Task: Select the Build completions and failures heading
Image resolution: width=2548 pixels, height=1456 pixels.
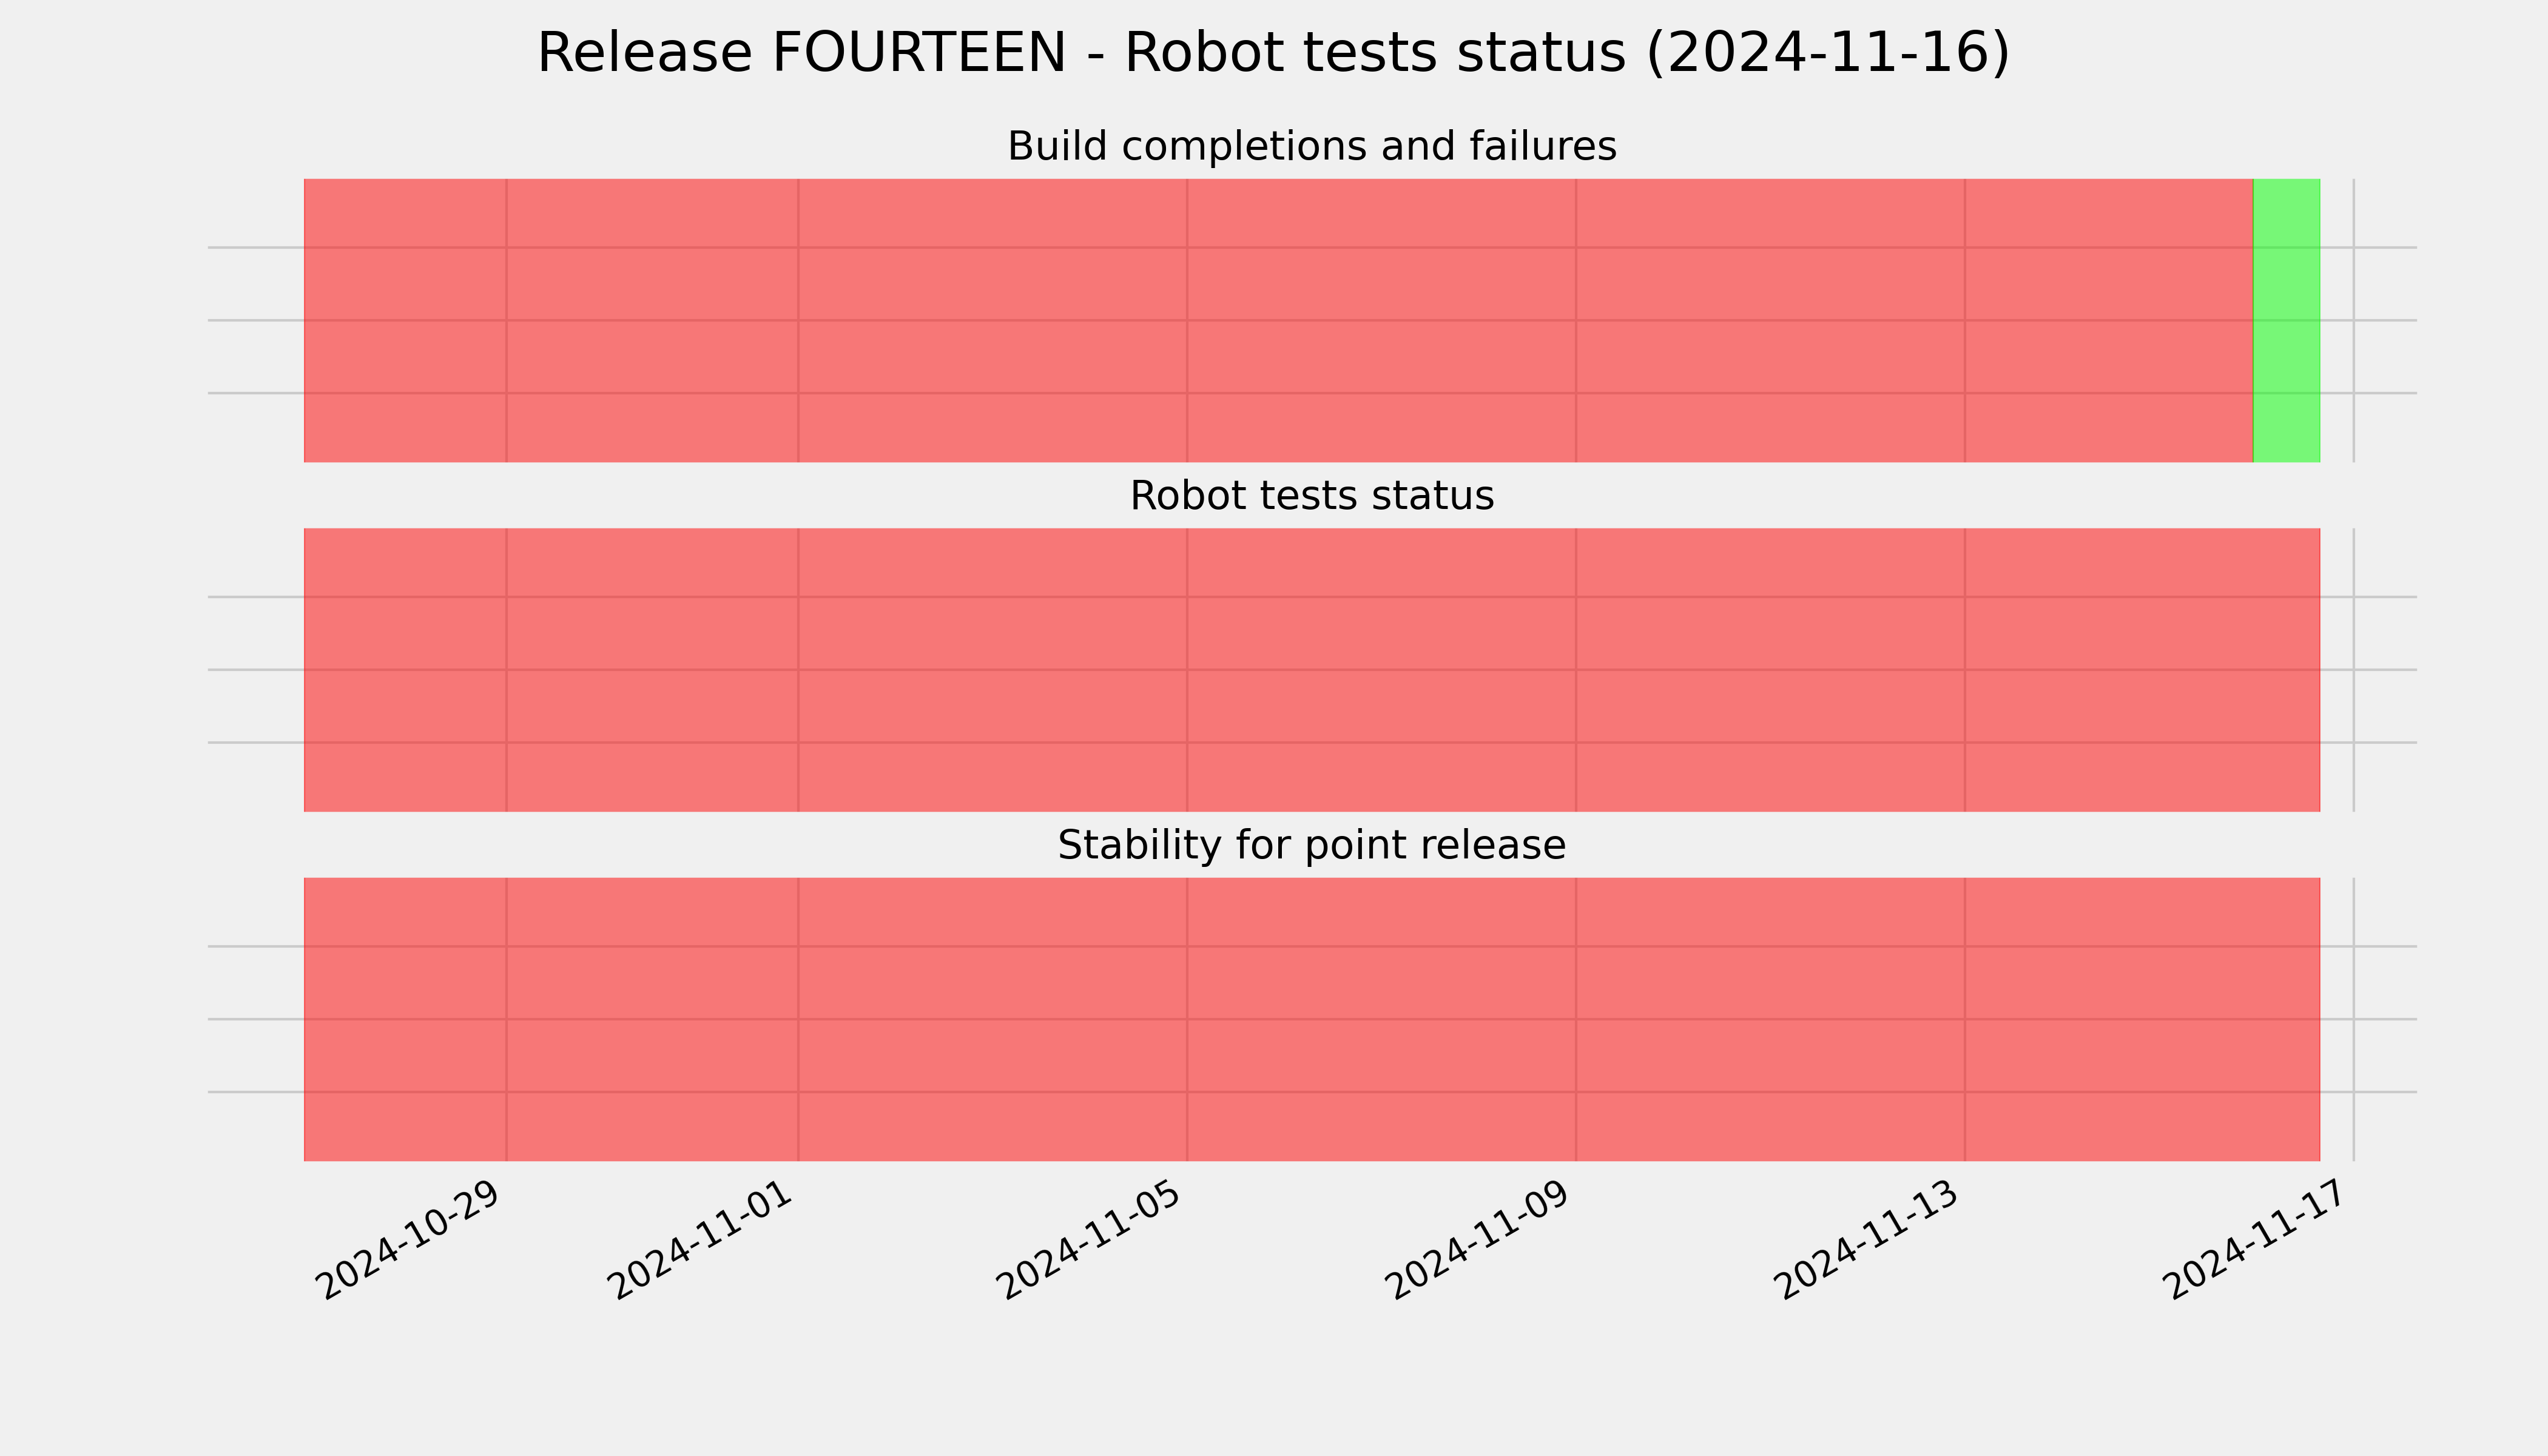Action: (1311, 146)
